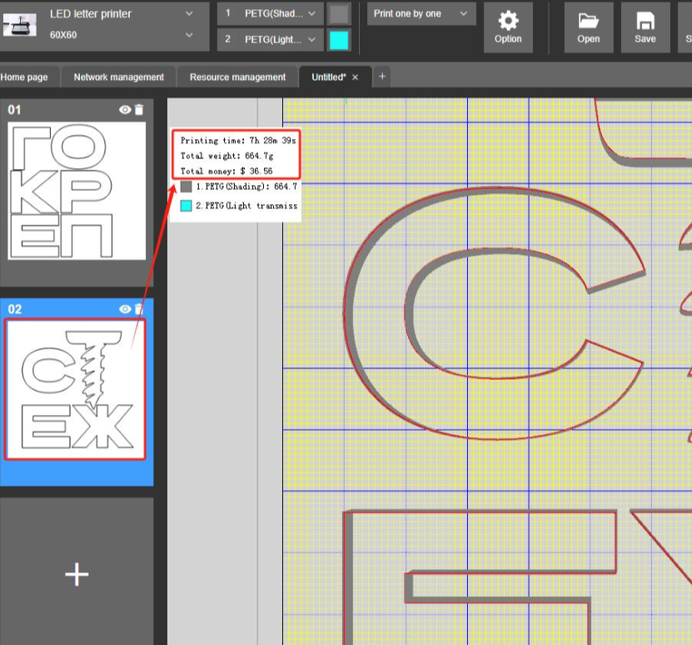Click the Open folder icon
This screenshot has height=645, width=692.
point(588,27)
